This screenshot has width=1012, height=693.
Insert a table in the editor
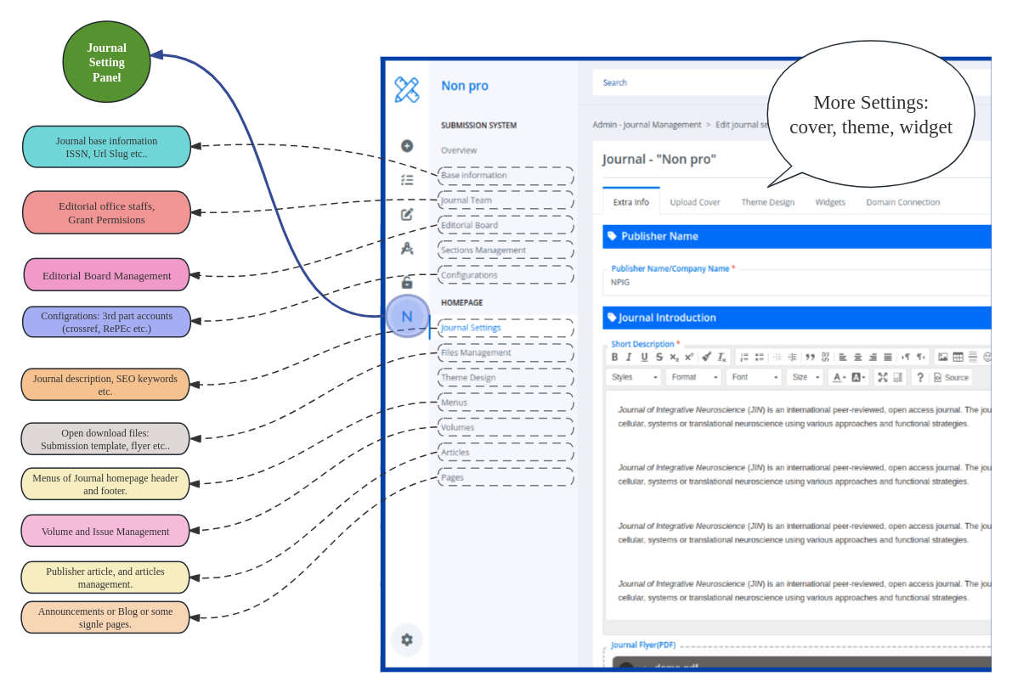click(958, 358)
